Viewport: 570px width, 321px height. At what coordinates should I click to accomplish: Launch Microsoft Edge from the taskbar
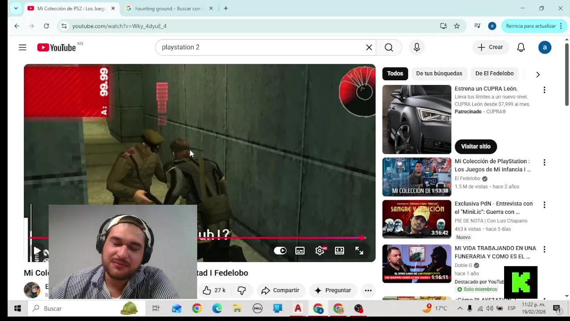pyautogui.click(x=217, y=309)
